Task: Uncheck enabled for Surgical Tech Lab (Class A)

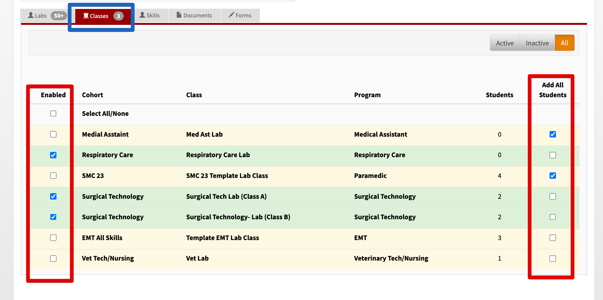Action: (x=53, y=196)
